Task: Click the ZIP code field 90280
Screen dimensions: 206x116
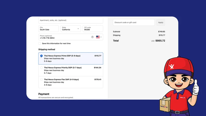Action: tap(93, 29)
